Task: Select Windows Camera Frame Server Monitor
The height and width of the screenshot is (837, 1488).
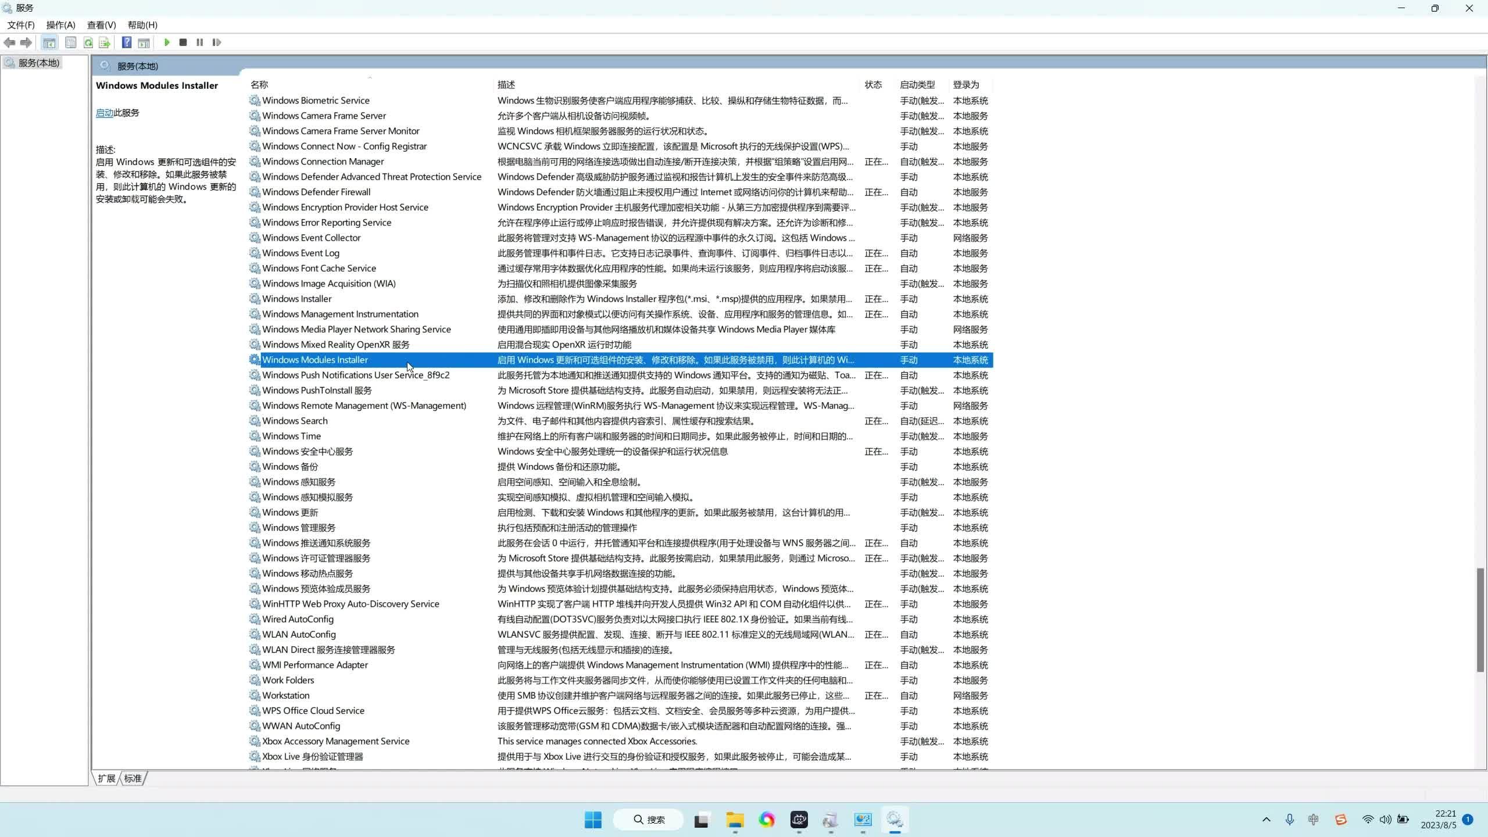Action: [621, 131]
